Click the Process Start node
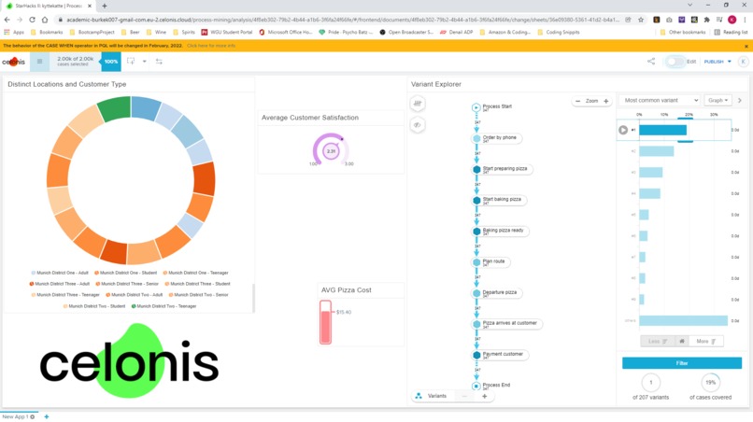 476,107
